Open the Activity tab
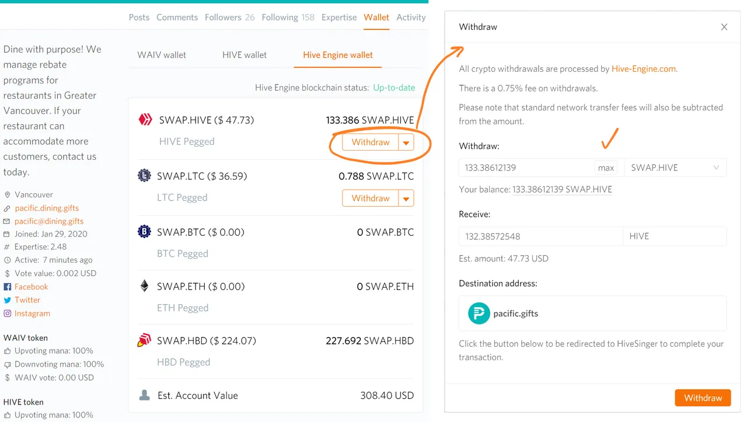 click(411, 17)
